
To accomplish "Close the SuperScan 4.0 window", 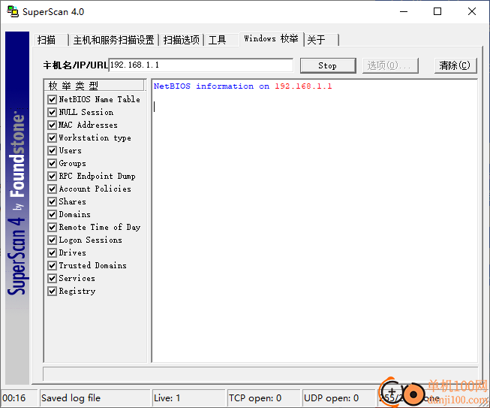I will click(x=472, y=11).
